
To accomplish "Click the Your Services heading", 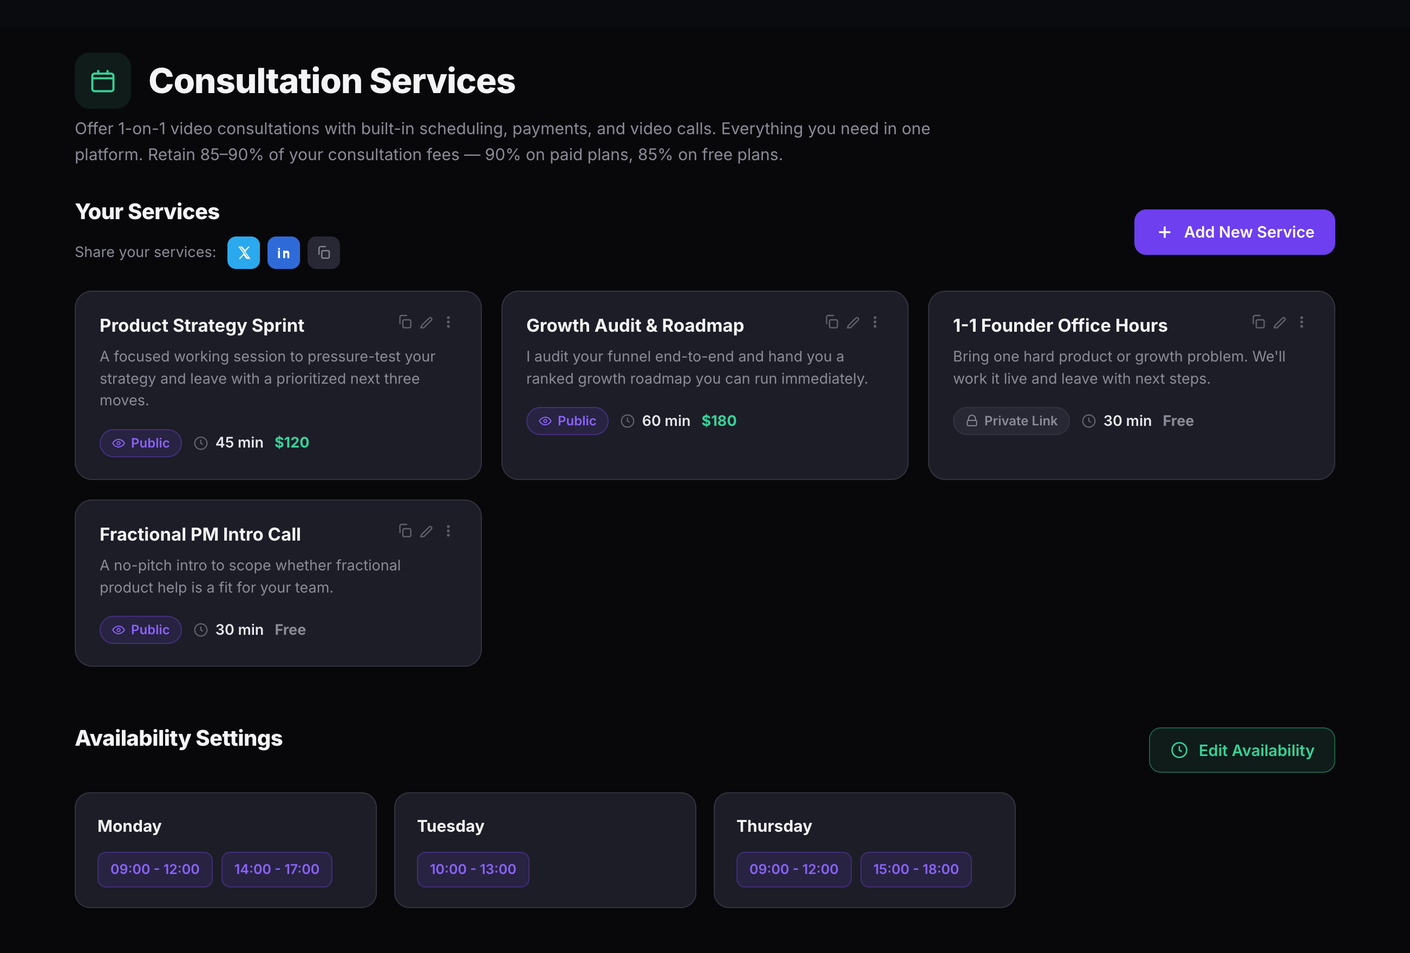I will click(147, 212).
